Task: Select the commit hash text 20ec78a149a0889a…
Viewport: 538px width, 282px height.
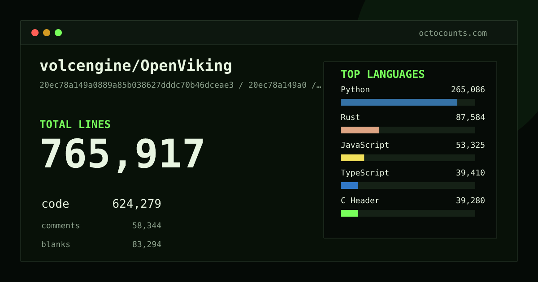Action: point(180,85)
